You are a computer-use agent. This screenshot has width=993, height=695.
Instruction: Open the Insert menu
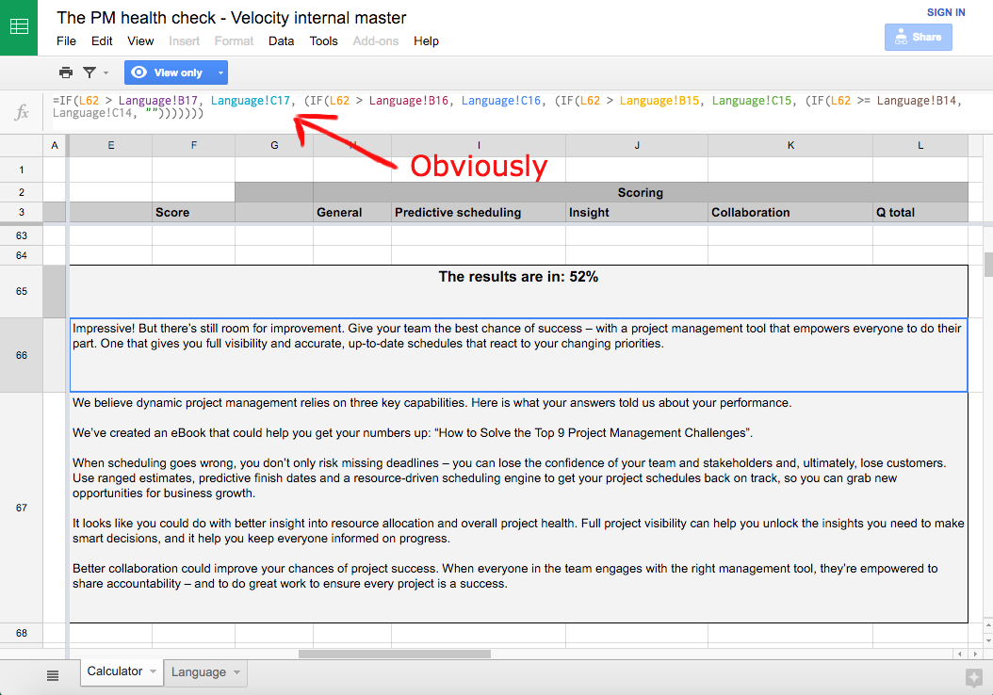(185, 41)
